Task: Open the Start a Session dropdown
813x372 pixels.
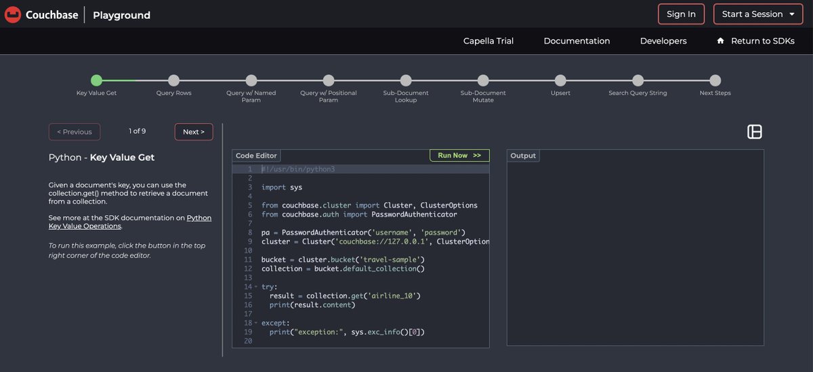Action: click(758, 14)
